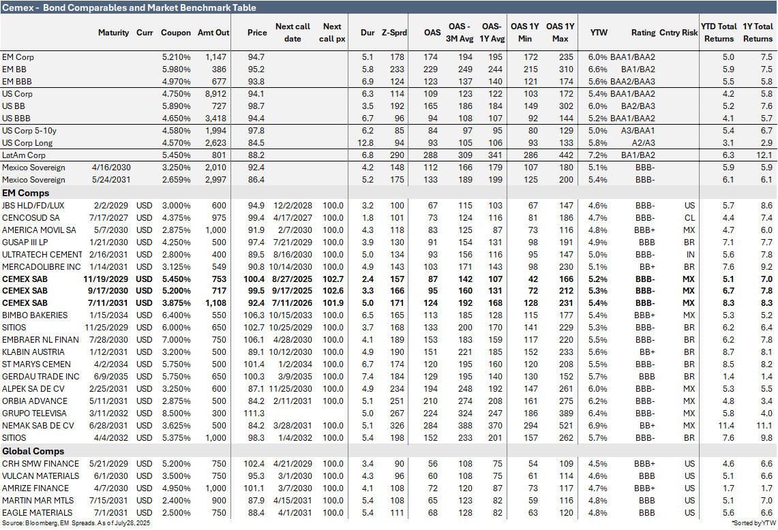Click the 'EAGLE MATERIALS' issuer name
The image size is (778, 530).
tap(38, 513)
